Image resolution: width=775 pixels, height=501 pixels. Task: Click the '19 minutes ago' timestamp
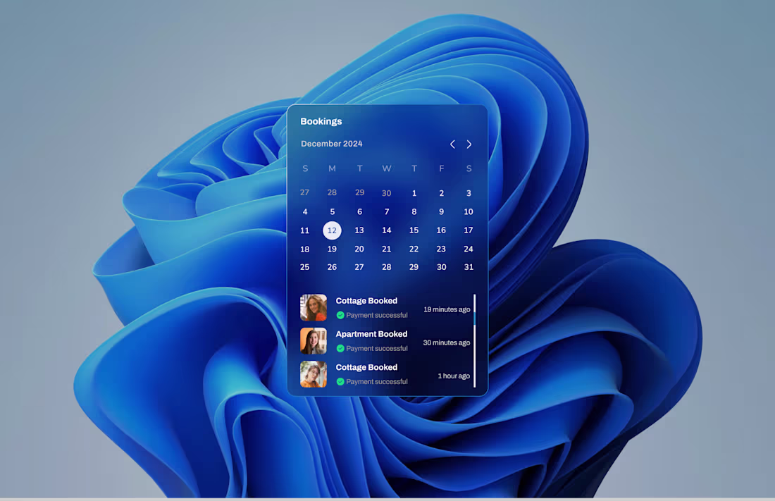click(447, 309)
